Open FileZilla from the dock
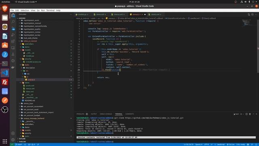 [5, 82]
